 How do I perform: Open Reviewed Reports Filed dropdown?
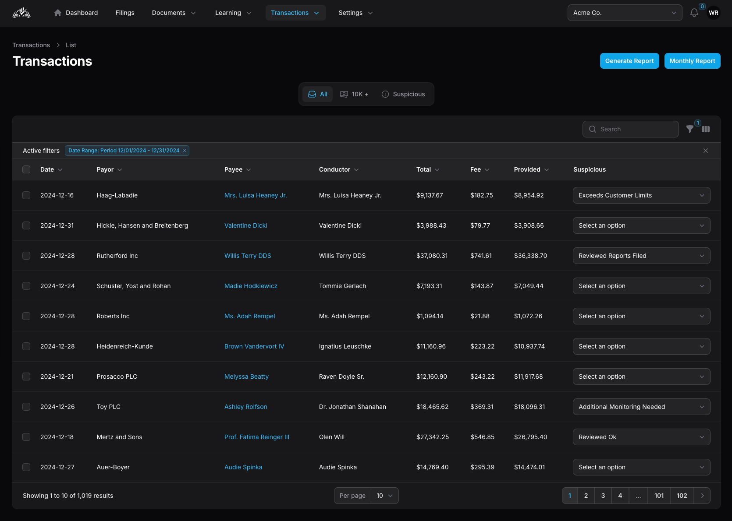coord(641,256)
